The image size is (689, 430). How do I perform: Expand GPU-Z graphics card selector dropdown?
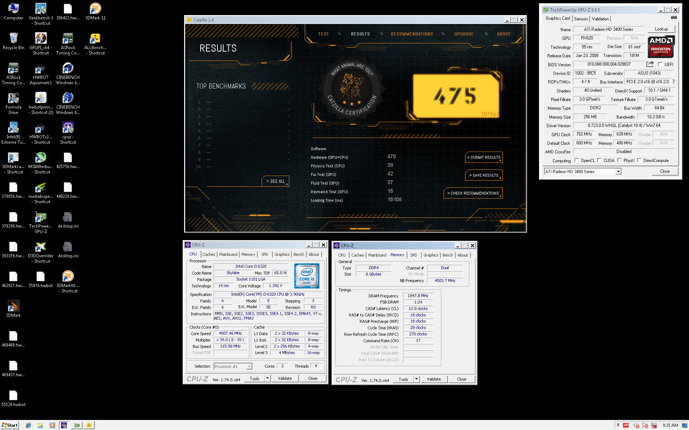(x=618, y=172)
